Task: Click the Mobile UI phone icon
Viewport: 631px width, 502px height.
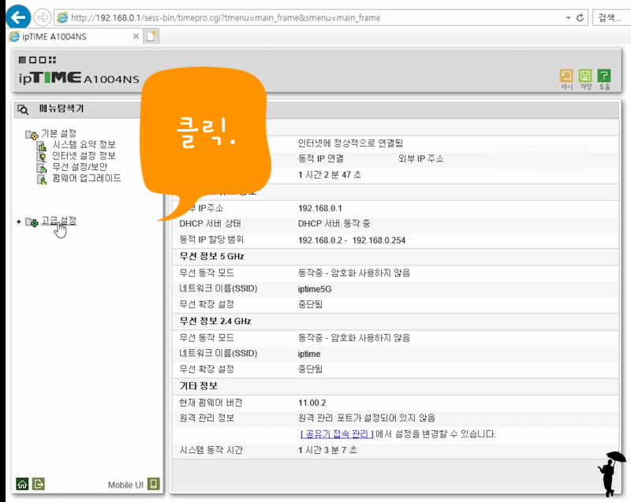Action: click(153, 484)
